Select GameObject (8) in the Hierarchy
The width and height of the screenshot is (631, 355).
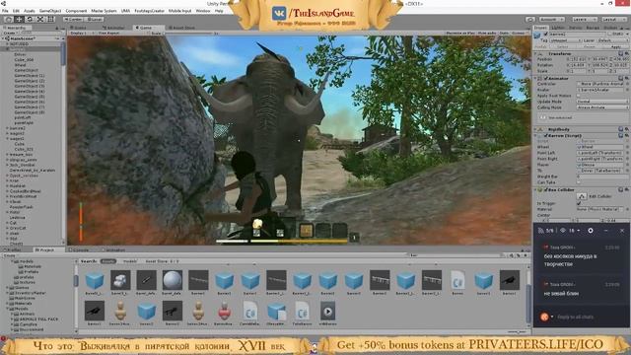[29, 112]
